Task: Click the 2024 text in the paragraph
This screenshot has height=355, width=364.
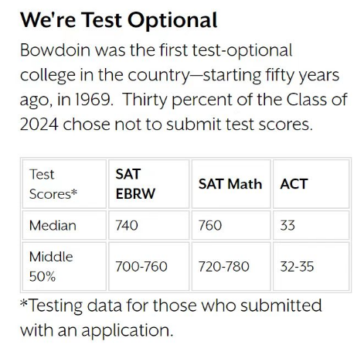Action: tap(39, 125)
